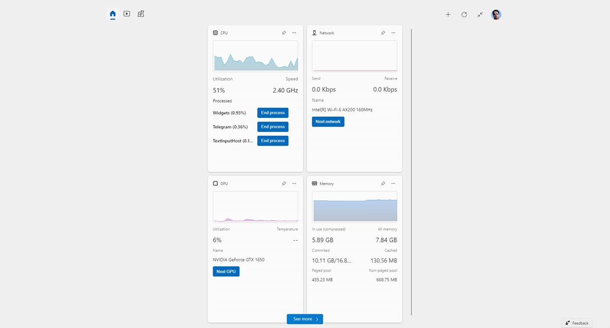Click the Memory module icon

pyautogui.click(x=315, y=184)
